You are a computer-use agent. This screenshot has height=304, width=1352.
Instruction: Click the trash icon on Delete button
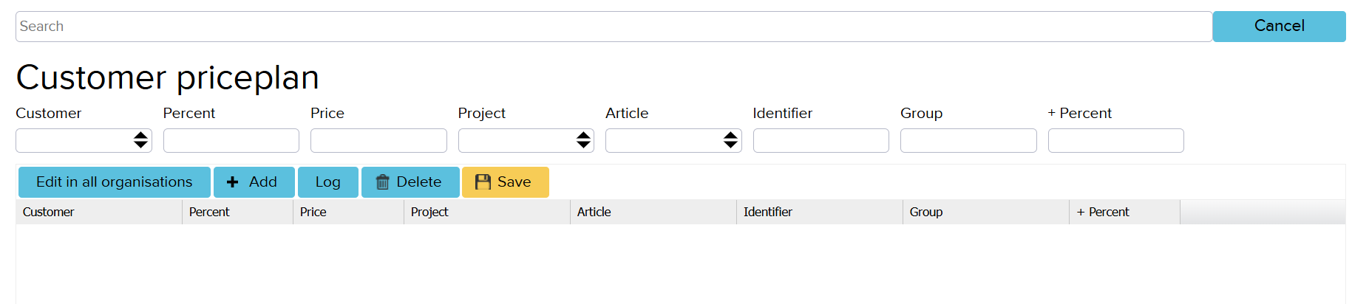[x=382, y=182]
